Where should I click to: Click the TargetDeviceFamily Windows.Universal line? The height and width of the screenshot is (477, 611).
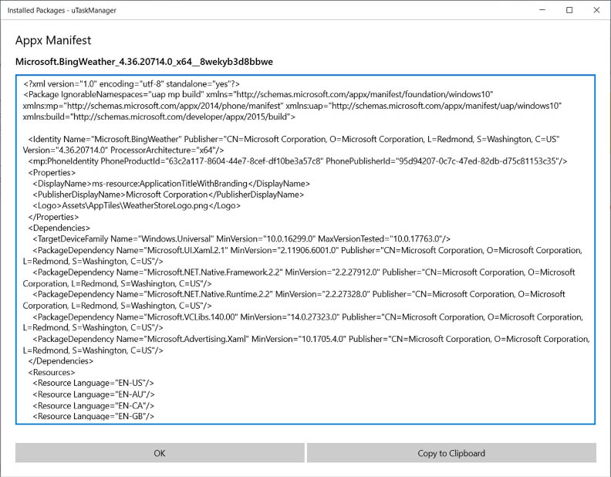241,238
